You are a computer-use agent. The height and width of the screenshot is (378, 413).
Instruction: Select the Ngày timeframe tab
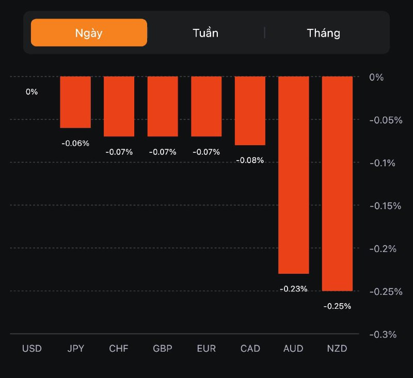tap(89, 33)
